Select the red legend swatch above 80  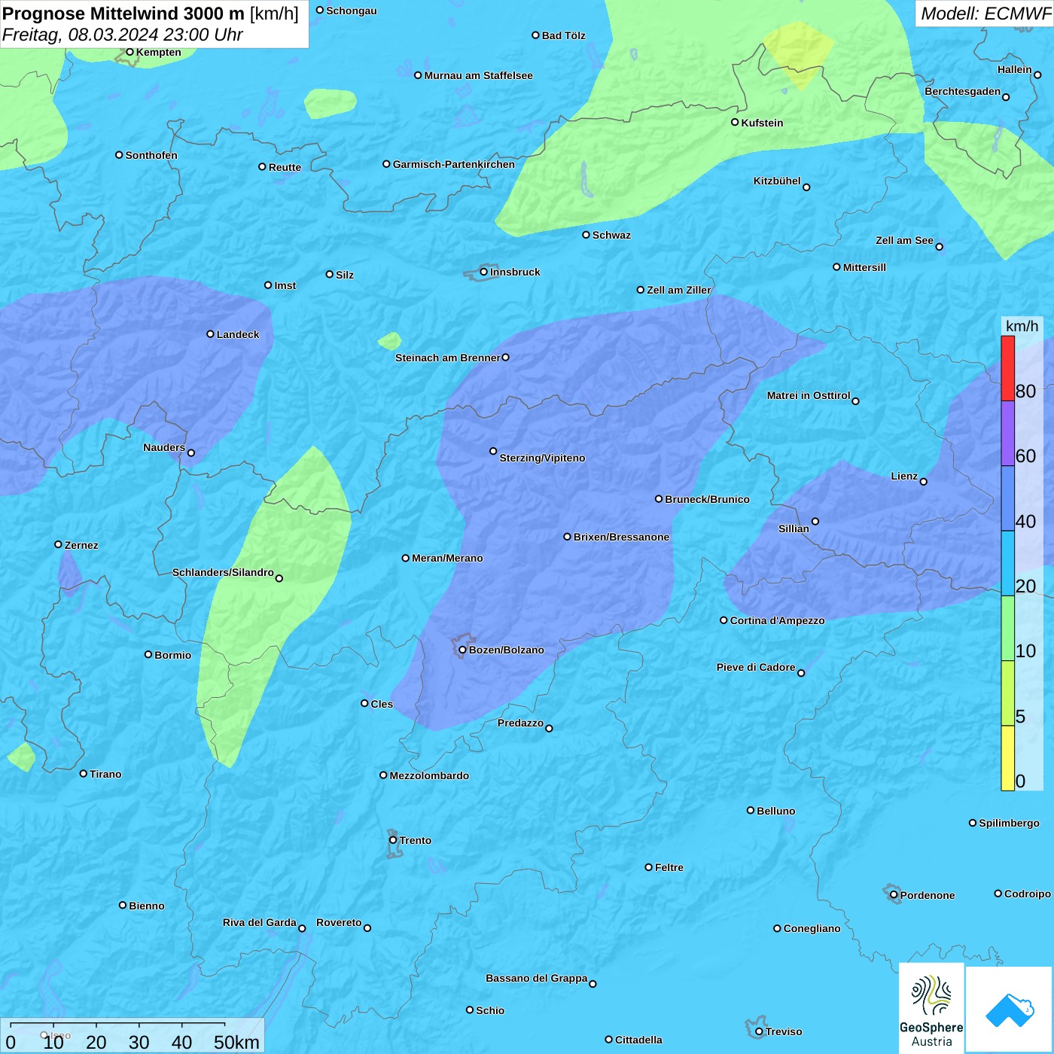click(x=1007, y=368)
